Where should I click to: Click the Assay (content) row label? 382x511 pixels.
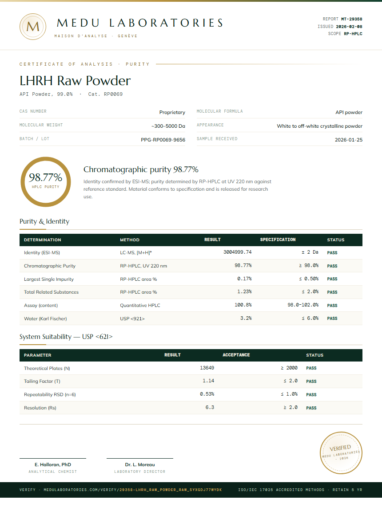point(41,306)
